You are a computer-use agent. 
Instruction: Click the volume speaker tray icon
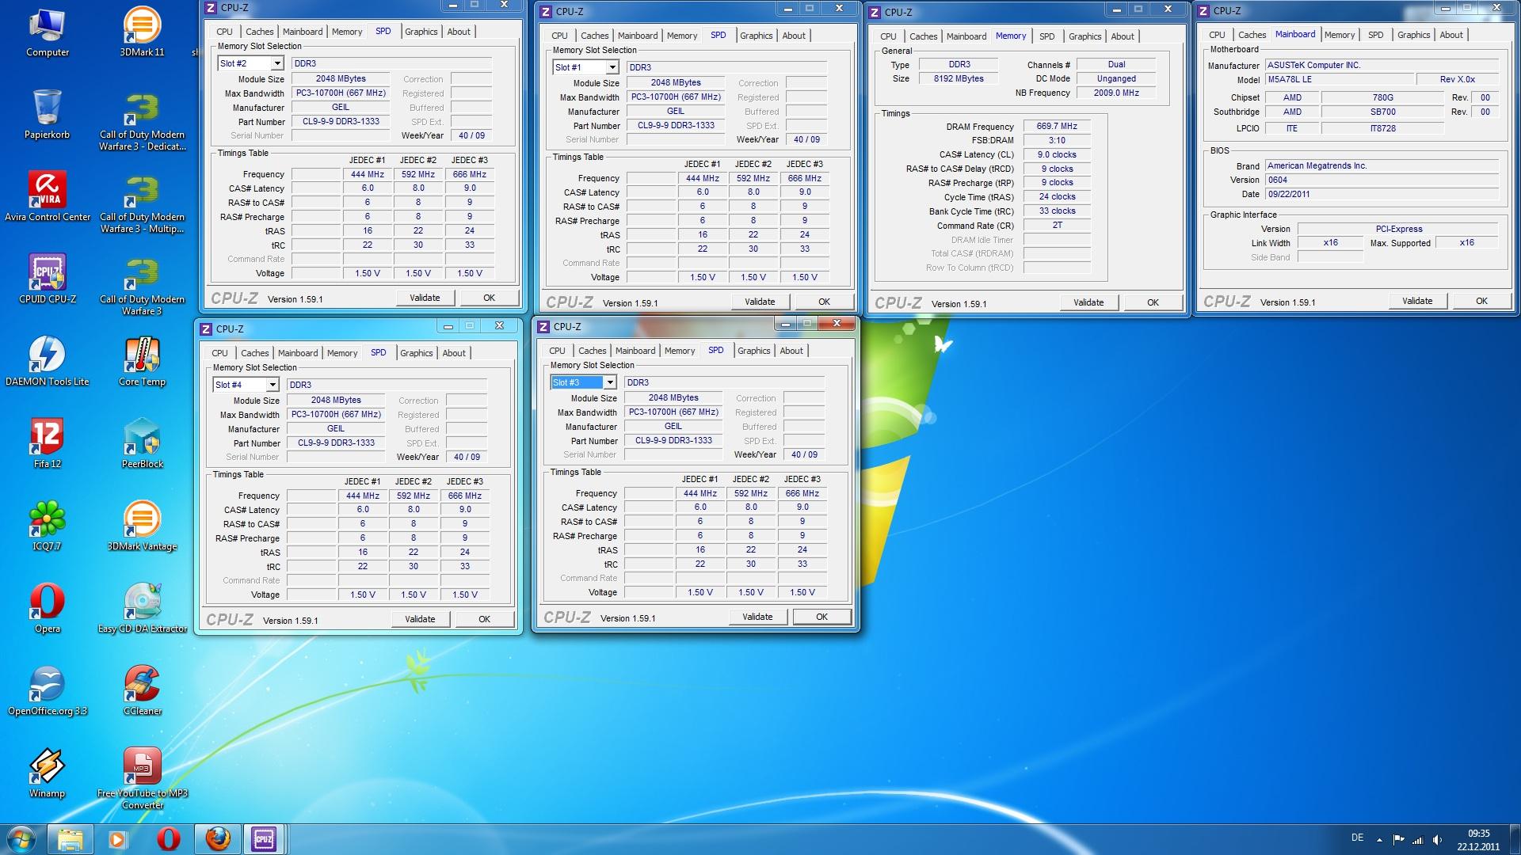tap(1437, 840)
